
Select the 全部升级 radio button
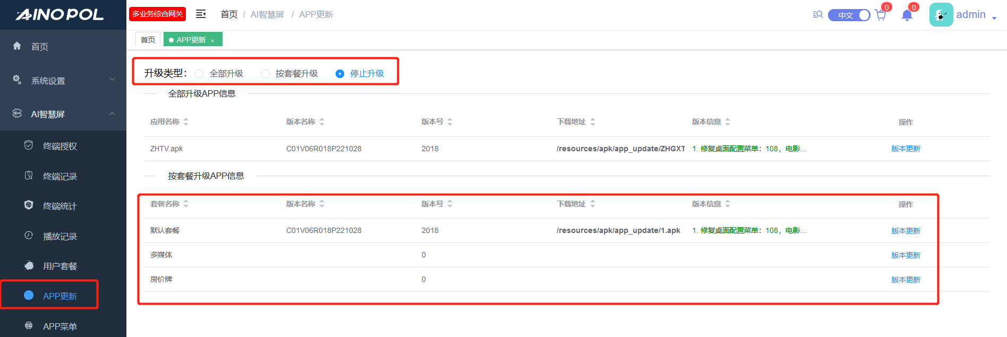coord(199,74)
